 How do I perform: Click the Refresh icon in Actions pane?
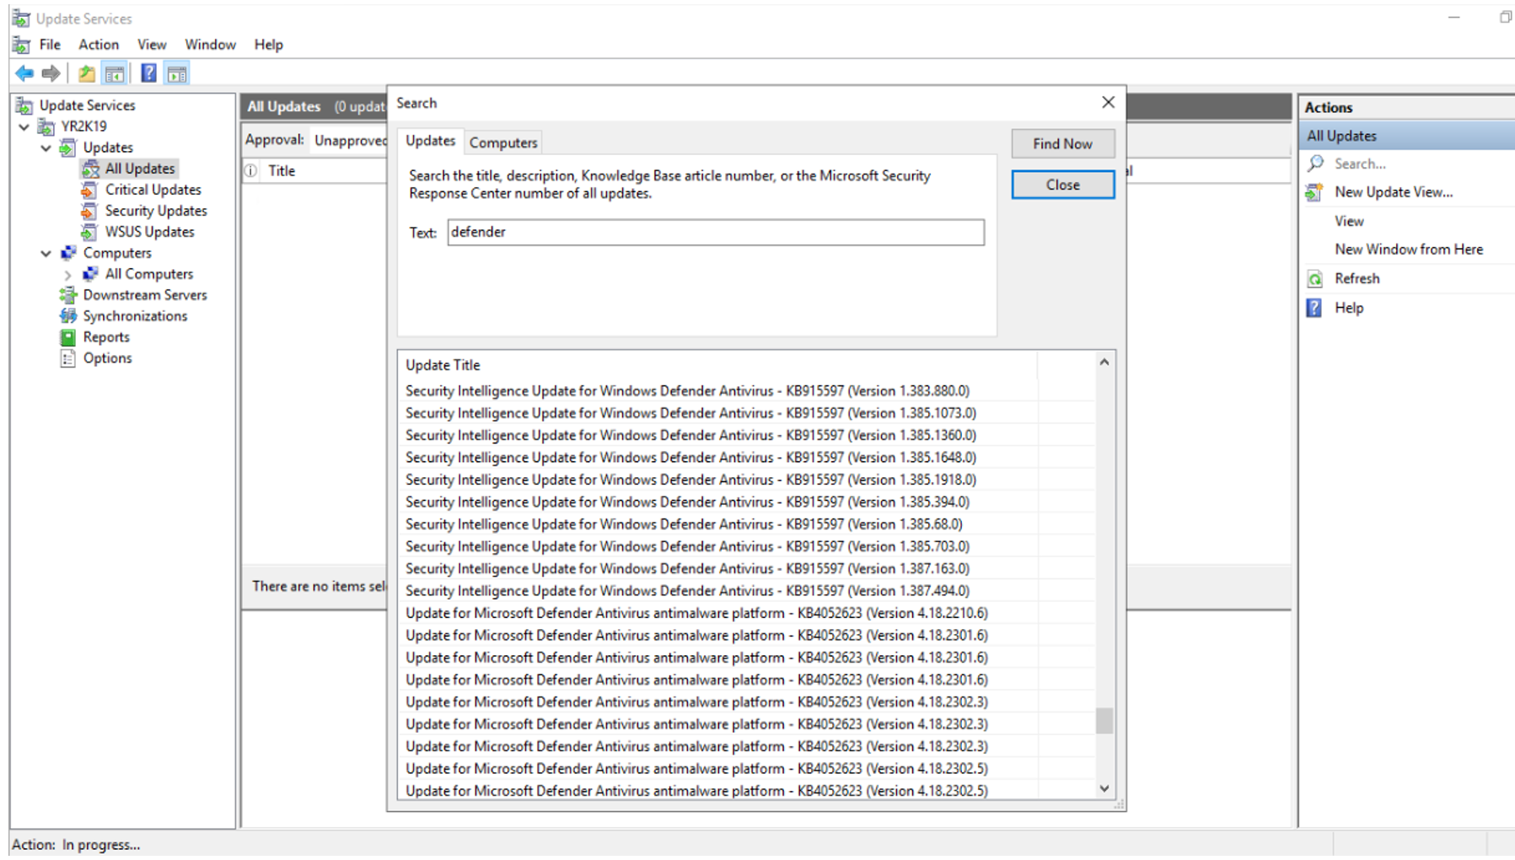(1314, 279)
